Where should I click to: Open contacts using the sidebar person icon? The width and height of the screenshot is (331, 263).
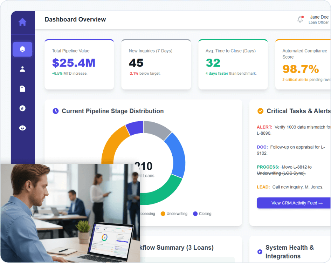[22, 69]
